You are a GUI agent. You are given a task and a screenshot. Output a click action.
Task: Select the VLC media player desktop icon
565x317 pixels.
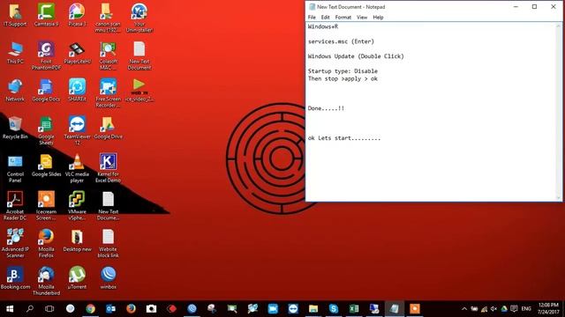77,168
